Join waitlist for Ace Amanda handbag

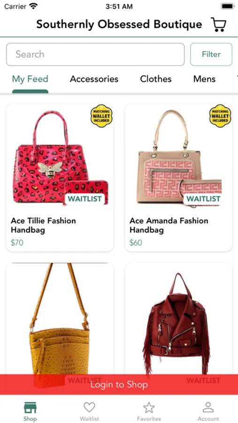pyautogui.click(x=204, y=199)
